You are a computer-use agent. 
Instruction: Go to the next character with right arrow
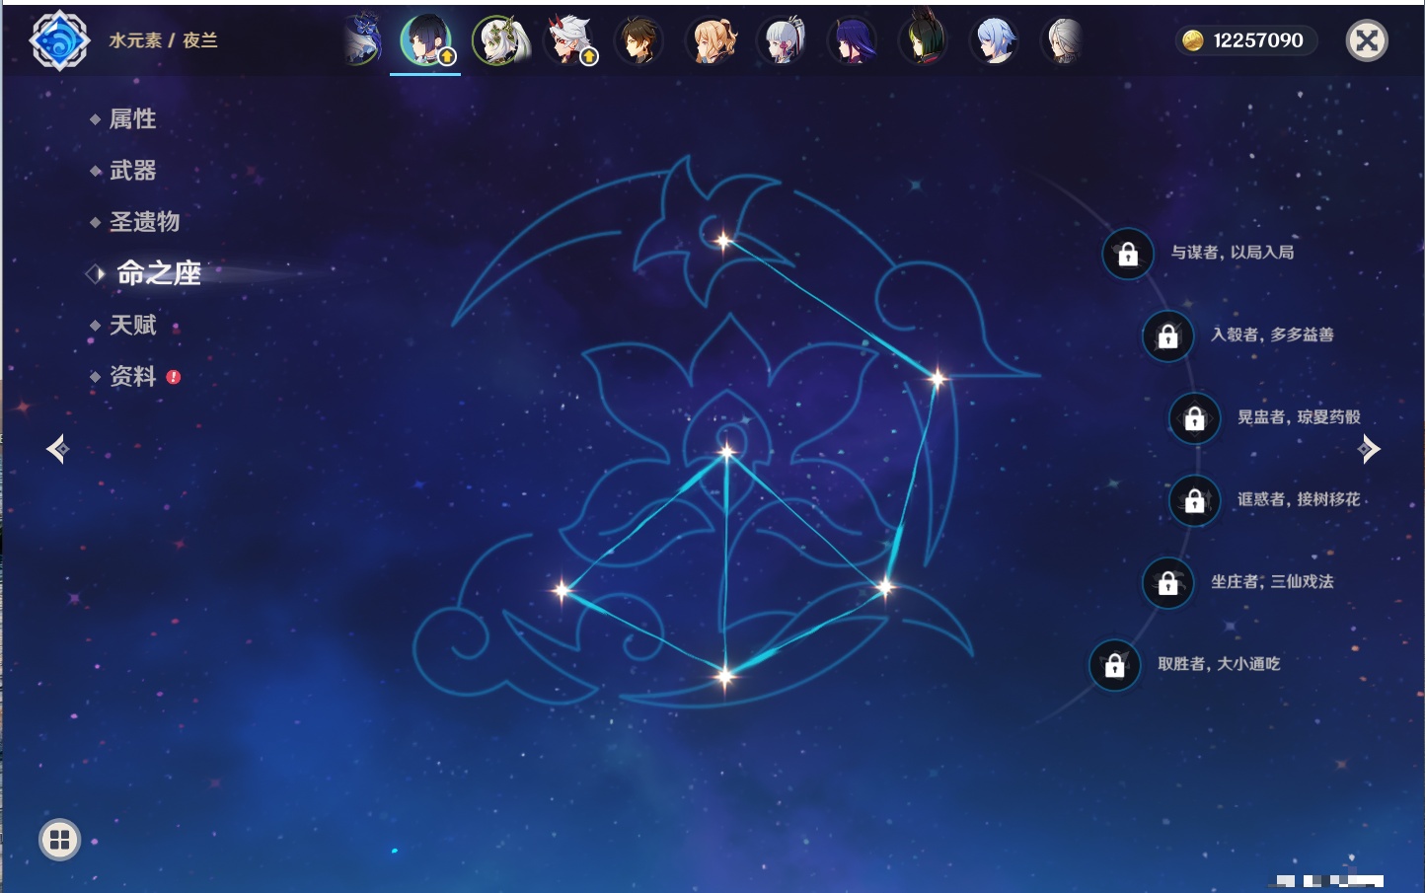click(x=1369, y=449)
